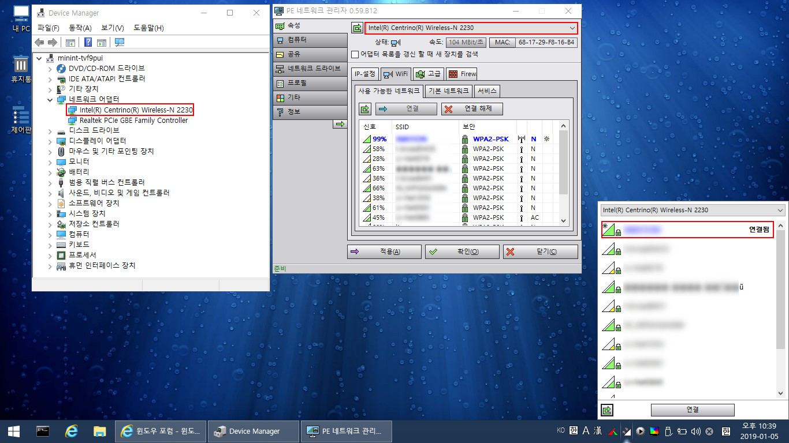Viewport: 789px width, 443px height.
Task: Click the scan for hardware changes monitor icon
Action: point(120,42)
